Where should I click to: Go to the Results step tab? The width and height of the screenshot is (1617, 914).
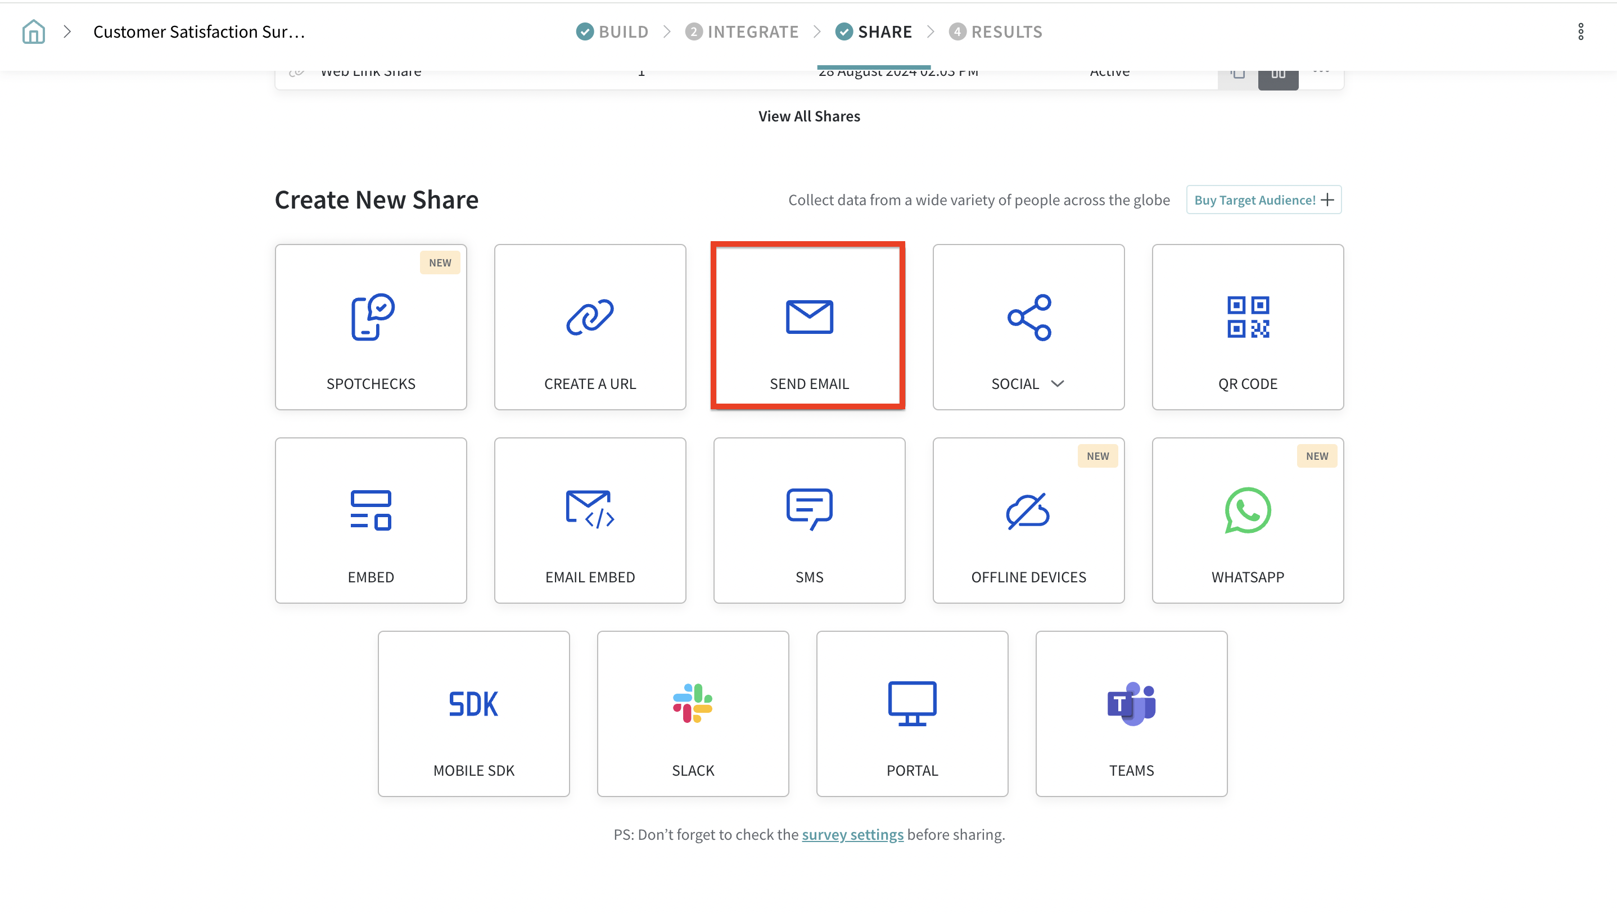pos(996,31)
